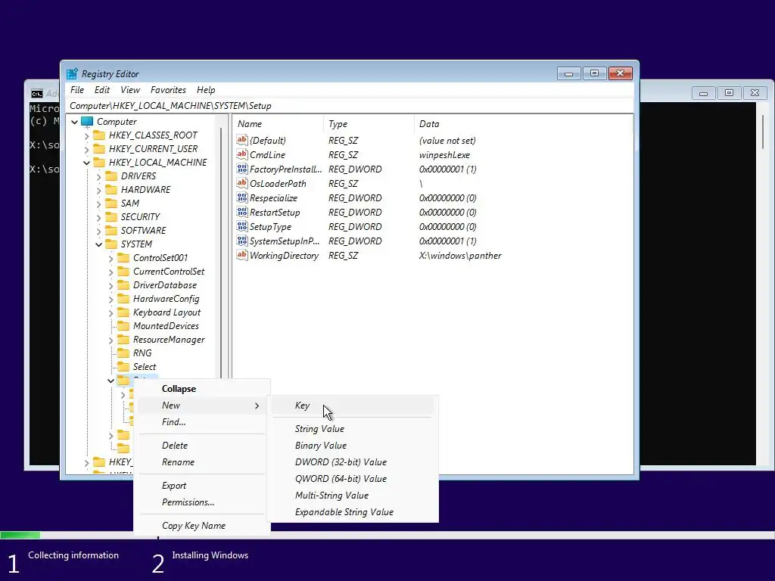Expand the DRIVERS key arrow

(98, 176)
